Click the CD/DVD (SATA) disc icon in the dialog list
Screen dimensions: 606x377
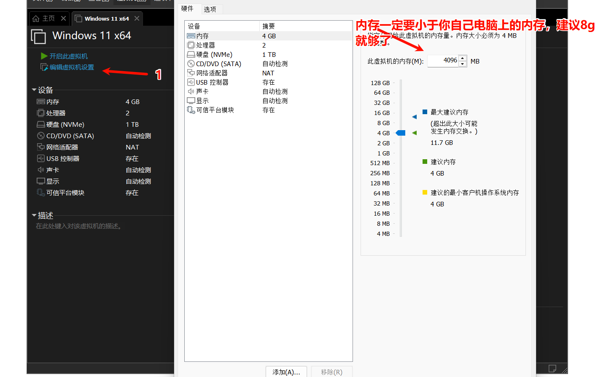click(x=191, y=64)
